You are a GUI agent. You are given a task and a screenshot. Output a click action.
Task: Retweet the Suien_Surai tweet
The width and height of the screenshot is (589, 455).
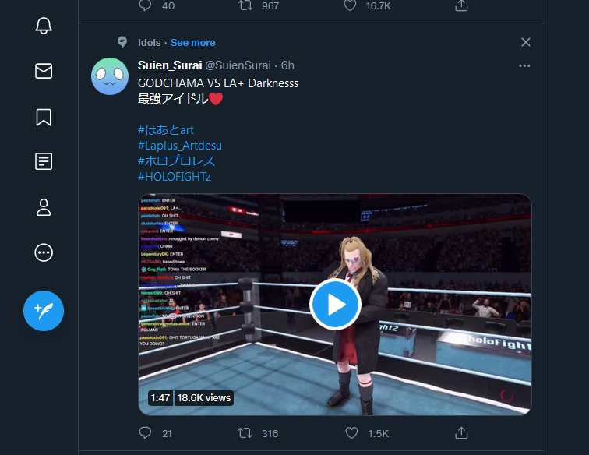tap(246, 432)
